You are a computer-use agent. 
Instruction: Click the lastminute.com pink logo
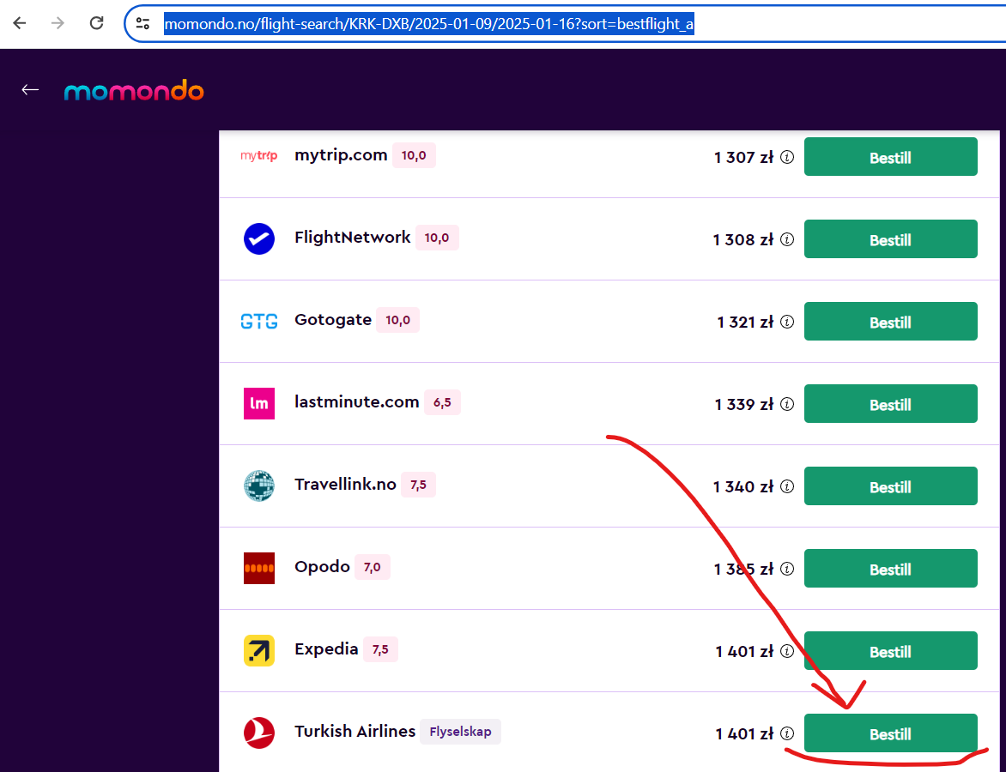[259, 403]
